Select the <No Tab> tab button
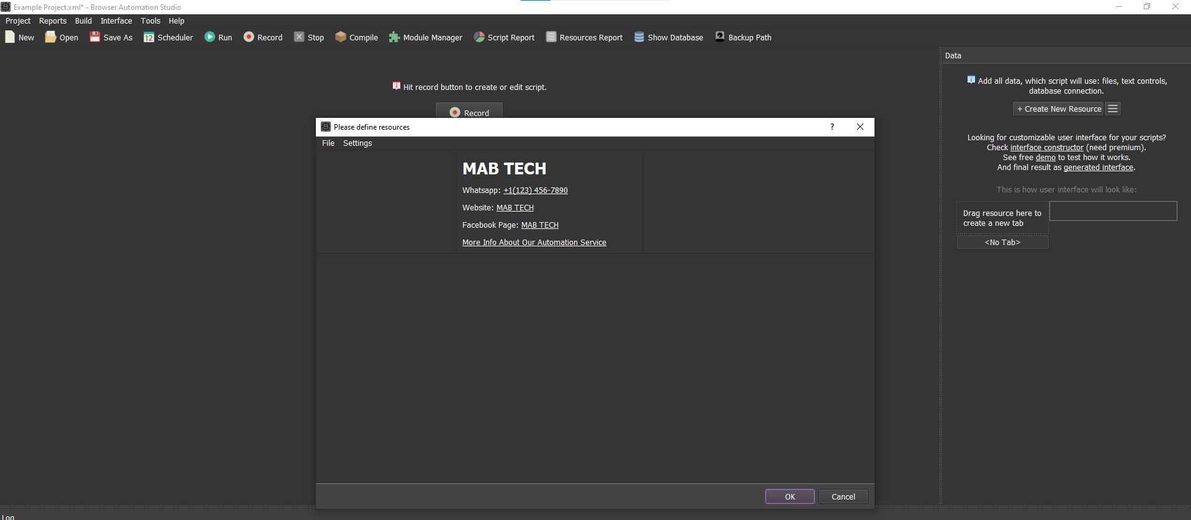 tap(1003, 242)
